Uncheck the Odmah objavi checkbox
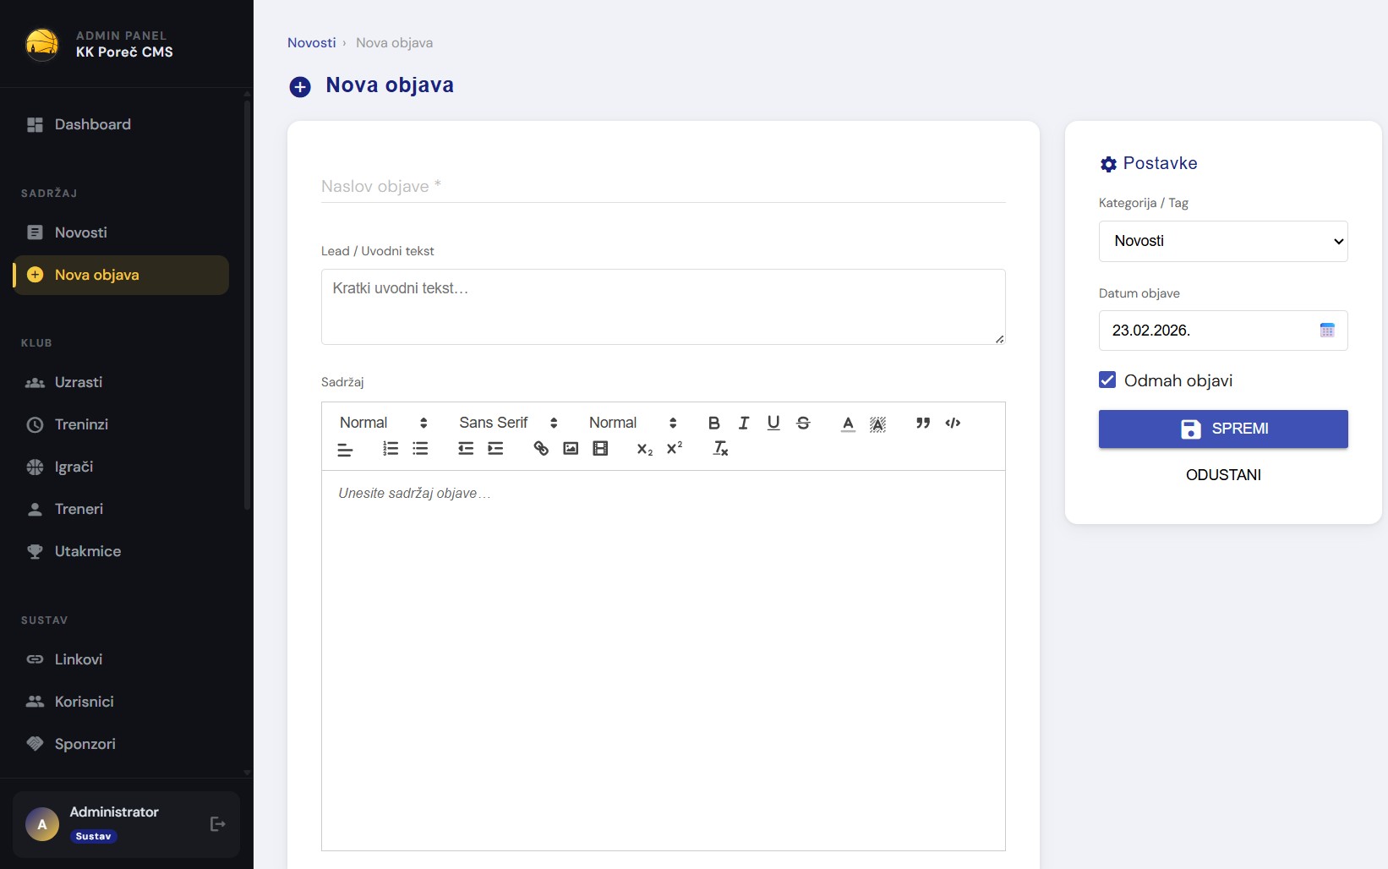Image resolution: width=1388 pixels, height=869 pixels. click(1107, 380)
